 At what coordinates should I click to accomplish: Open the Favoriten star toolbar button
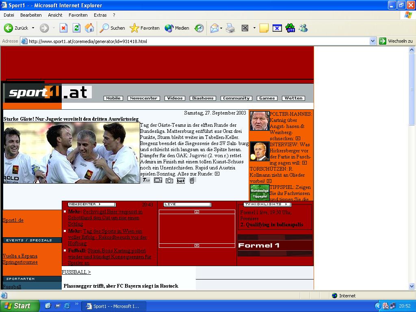pos(145,28)
